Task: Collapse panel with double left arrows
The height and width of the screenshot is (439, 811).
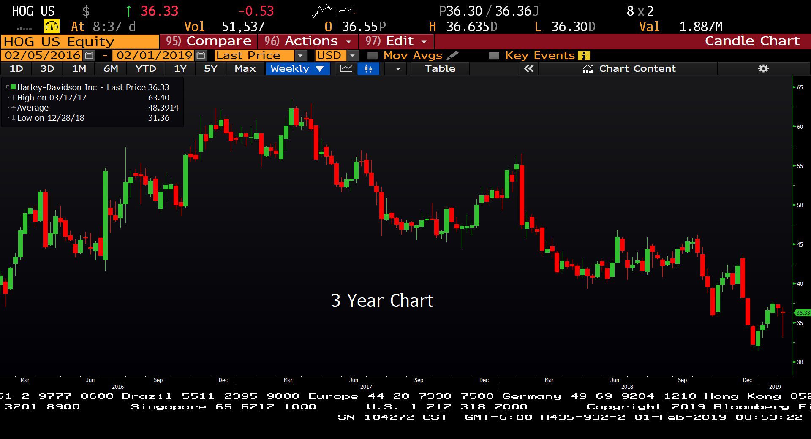Action: pyautogui.click(x=529, y=68)
